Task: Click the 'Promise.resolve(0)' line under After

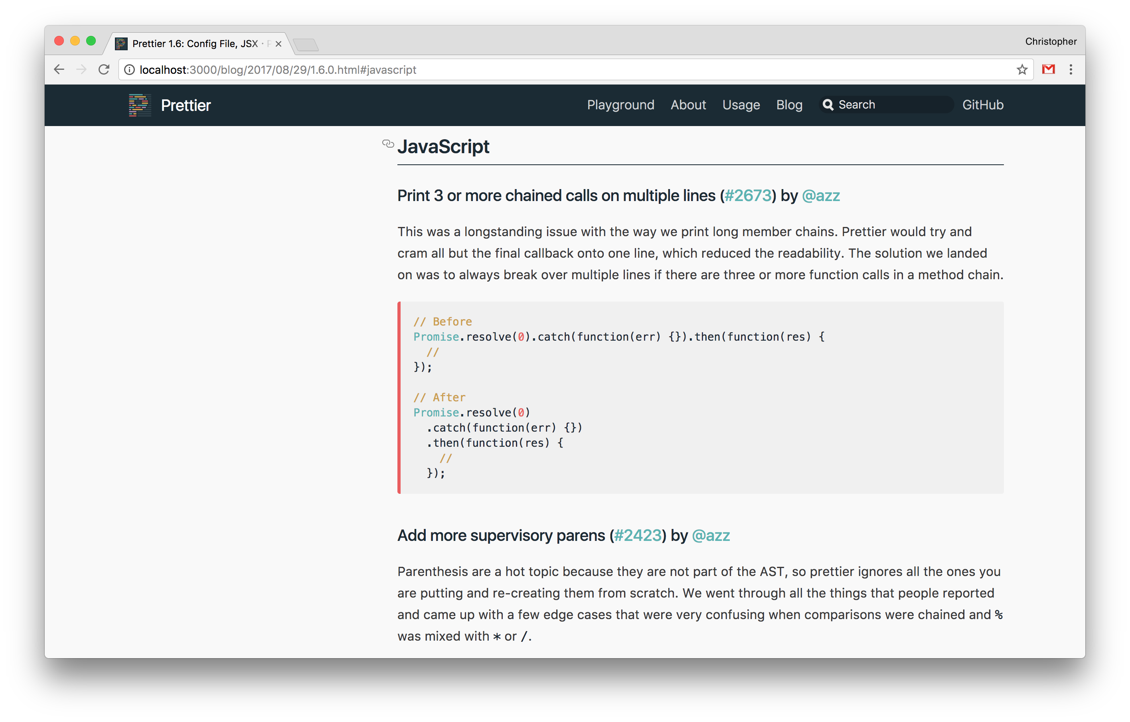Action: [x=472, y=412]
